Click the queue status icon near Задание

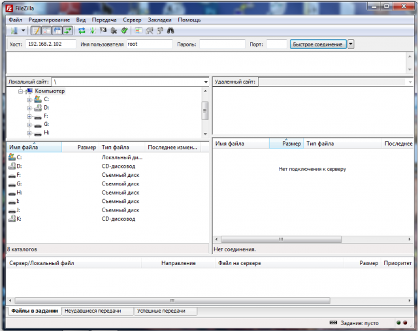pos(333,323)
